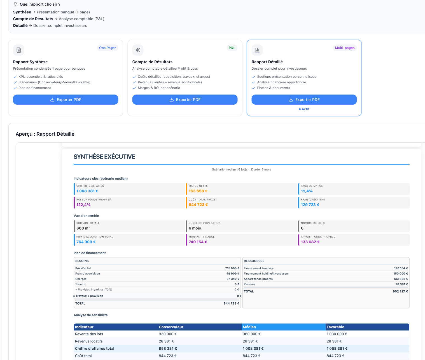This screenshot has height=360, width=425.
Task: Click the Chiffre d'affaires 1 008 381 € indicator
Action: click(x=129, y=189)
